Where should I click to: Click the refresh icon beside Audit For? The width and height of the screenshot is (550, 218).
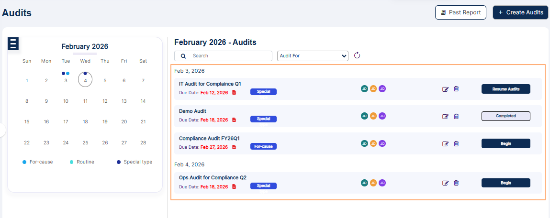pyautogui.click(x=357, y=55)
